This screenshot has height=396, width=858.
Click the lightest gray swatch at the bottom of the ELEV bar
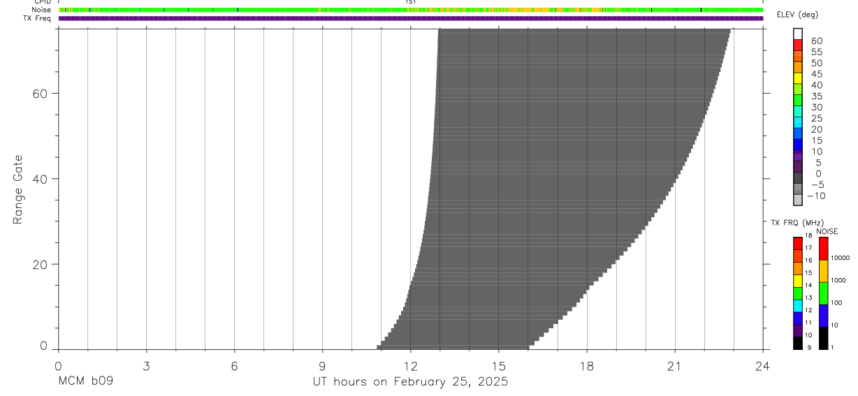(798, 200)
